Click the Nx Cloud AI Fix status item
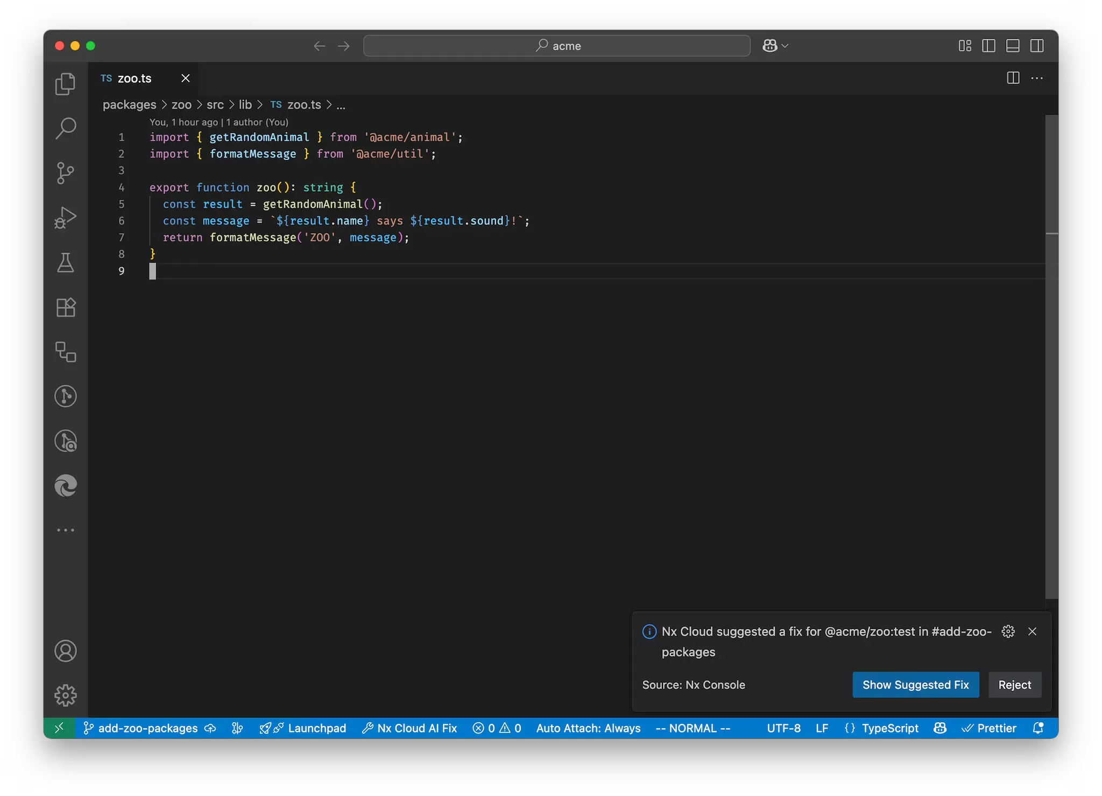This screenshot has width=1102, height=796. click(409, 728)
